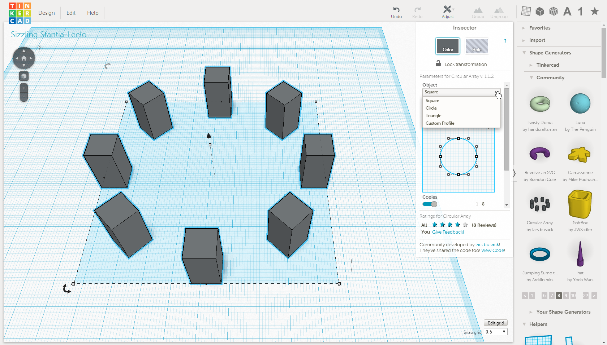Choose Custom Profile from the Object dropdown
Image resolution: width=607 pixels, height=345 pixels.
click(x=440, y=123)
